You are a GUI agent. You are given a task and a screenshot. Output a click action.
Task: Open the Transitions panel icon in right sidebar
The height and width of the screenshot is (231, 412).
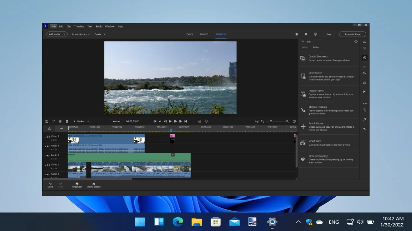(365, 92)
